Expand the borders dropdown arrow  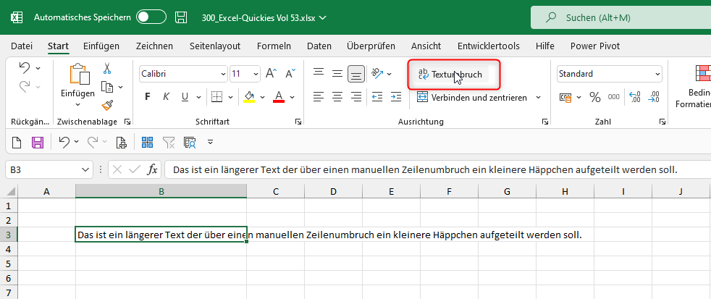pos(230,97)
